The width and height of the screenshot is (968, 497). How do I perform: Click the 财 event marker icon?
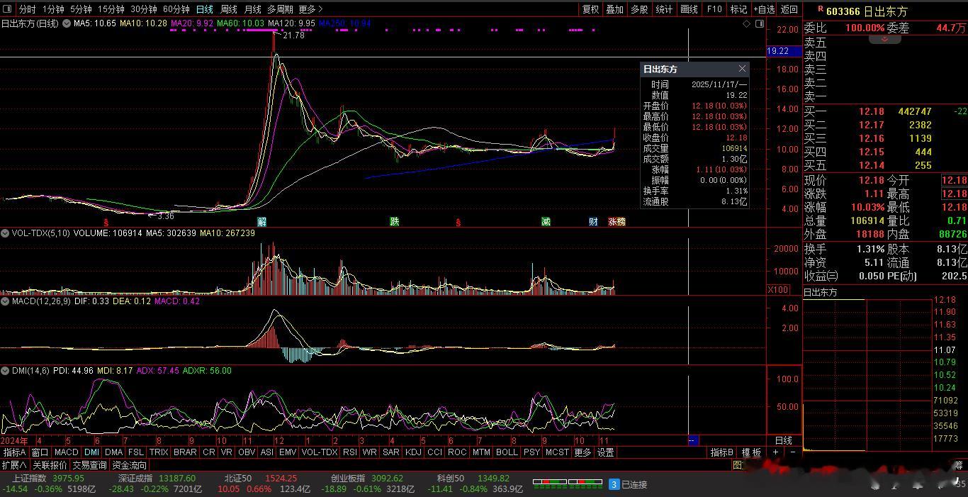point(593,222)
